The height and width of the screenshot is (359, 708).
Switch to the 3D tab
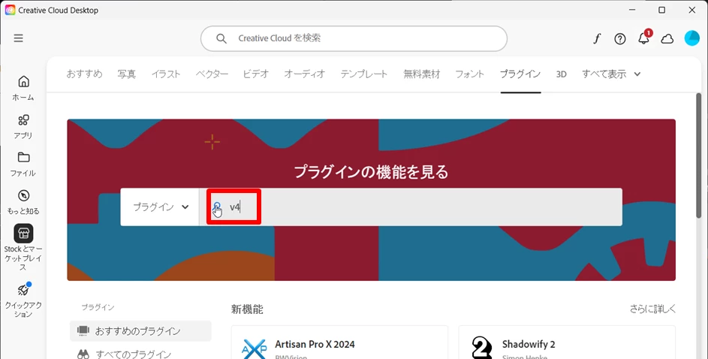tap(562, 74)
